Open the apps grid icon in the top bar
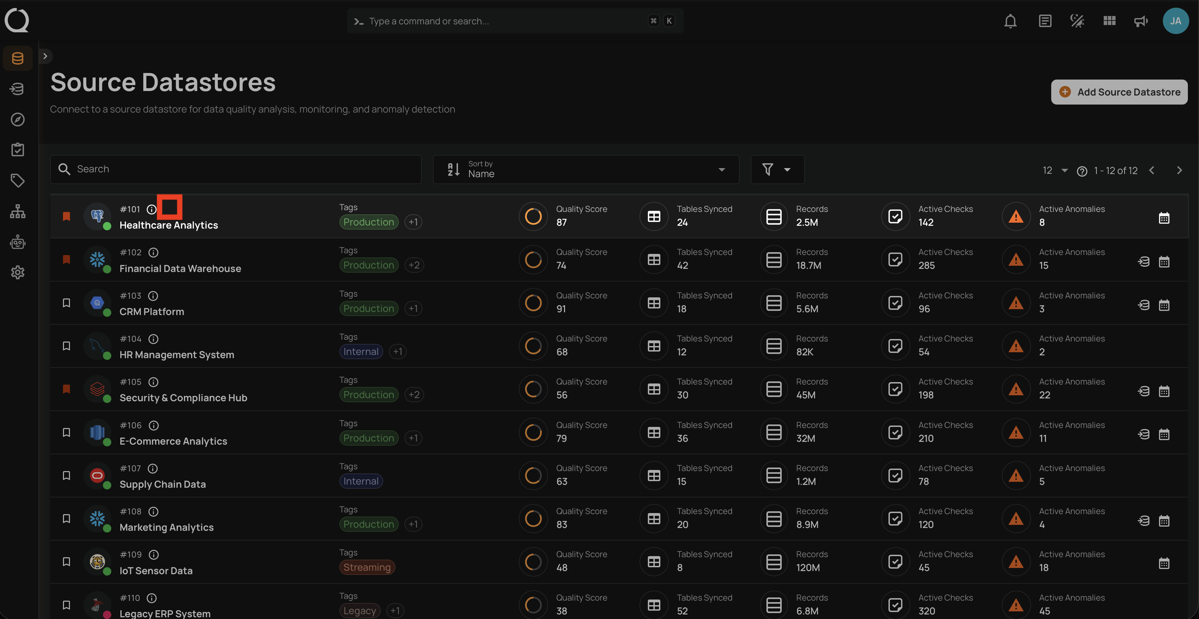The image size is (1199, 619). pos(1109,21)
